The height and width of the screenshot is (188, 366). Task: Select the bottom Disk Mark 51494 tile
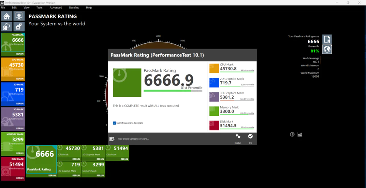pyautogui.click(x=117, y=153)
